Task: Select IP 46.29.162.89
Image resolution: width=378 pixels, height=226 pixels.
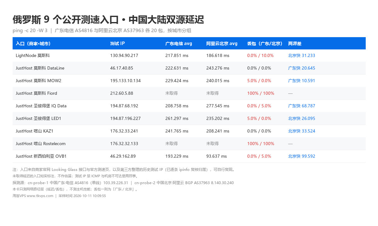Action: (x=123, y=156)
